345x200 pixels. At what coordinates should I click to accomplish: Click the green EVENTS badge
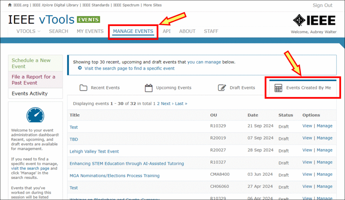point(89,20)
